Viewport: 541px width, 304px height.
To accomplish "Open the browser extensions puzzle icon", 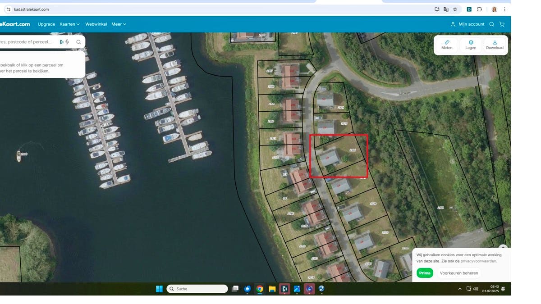I will [x=479, y=9].
